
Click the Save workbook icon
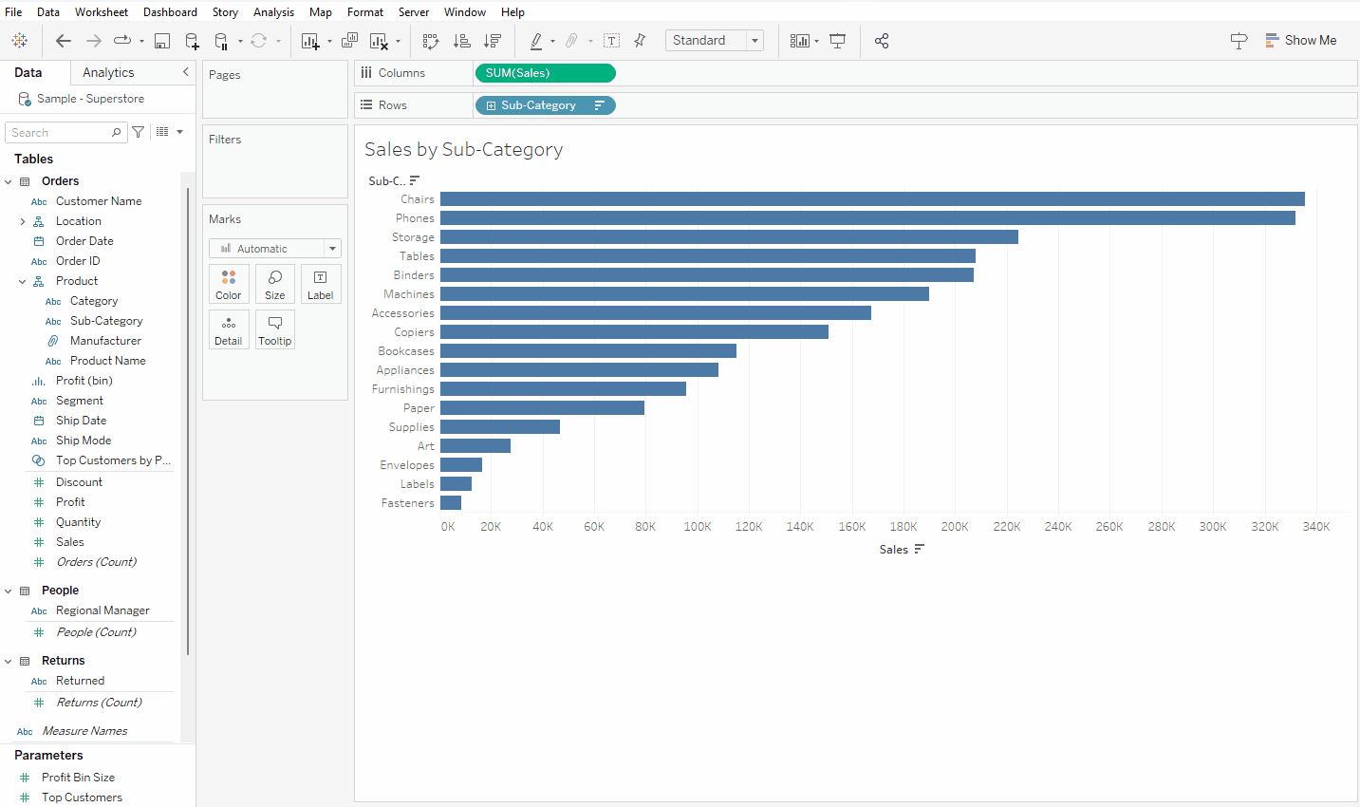[162, 41]
